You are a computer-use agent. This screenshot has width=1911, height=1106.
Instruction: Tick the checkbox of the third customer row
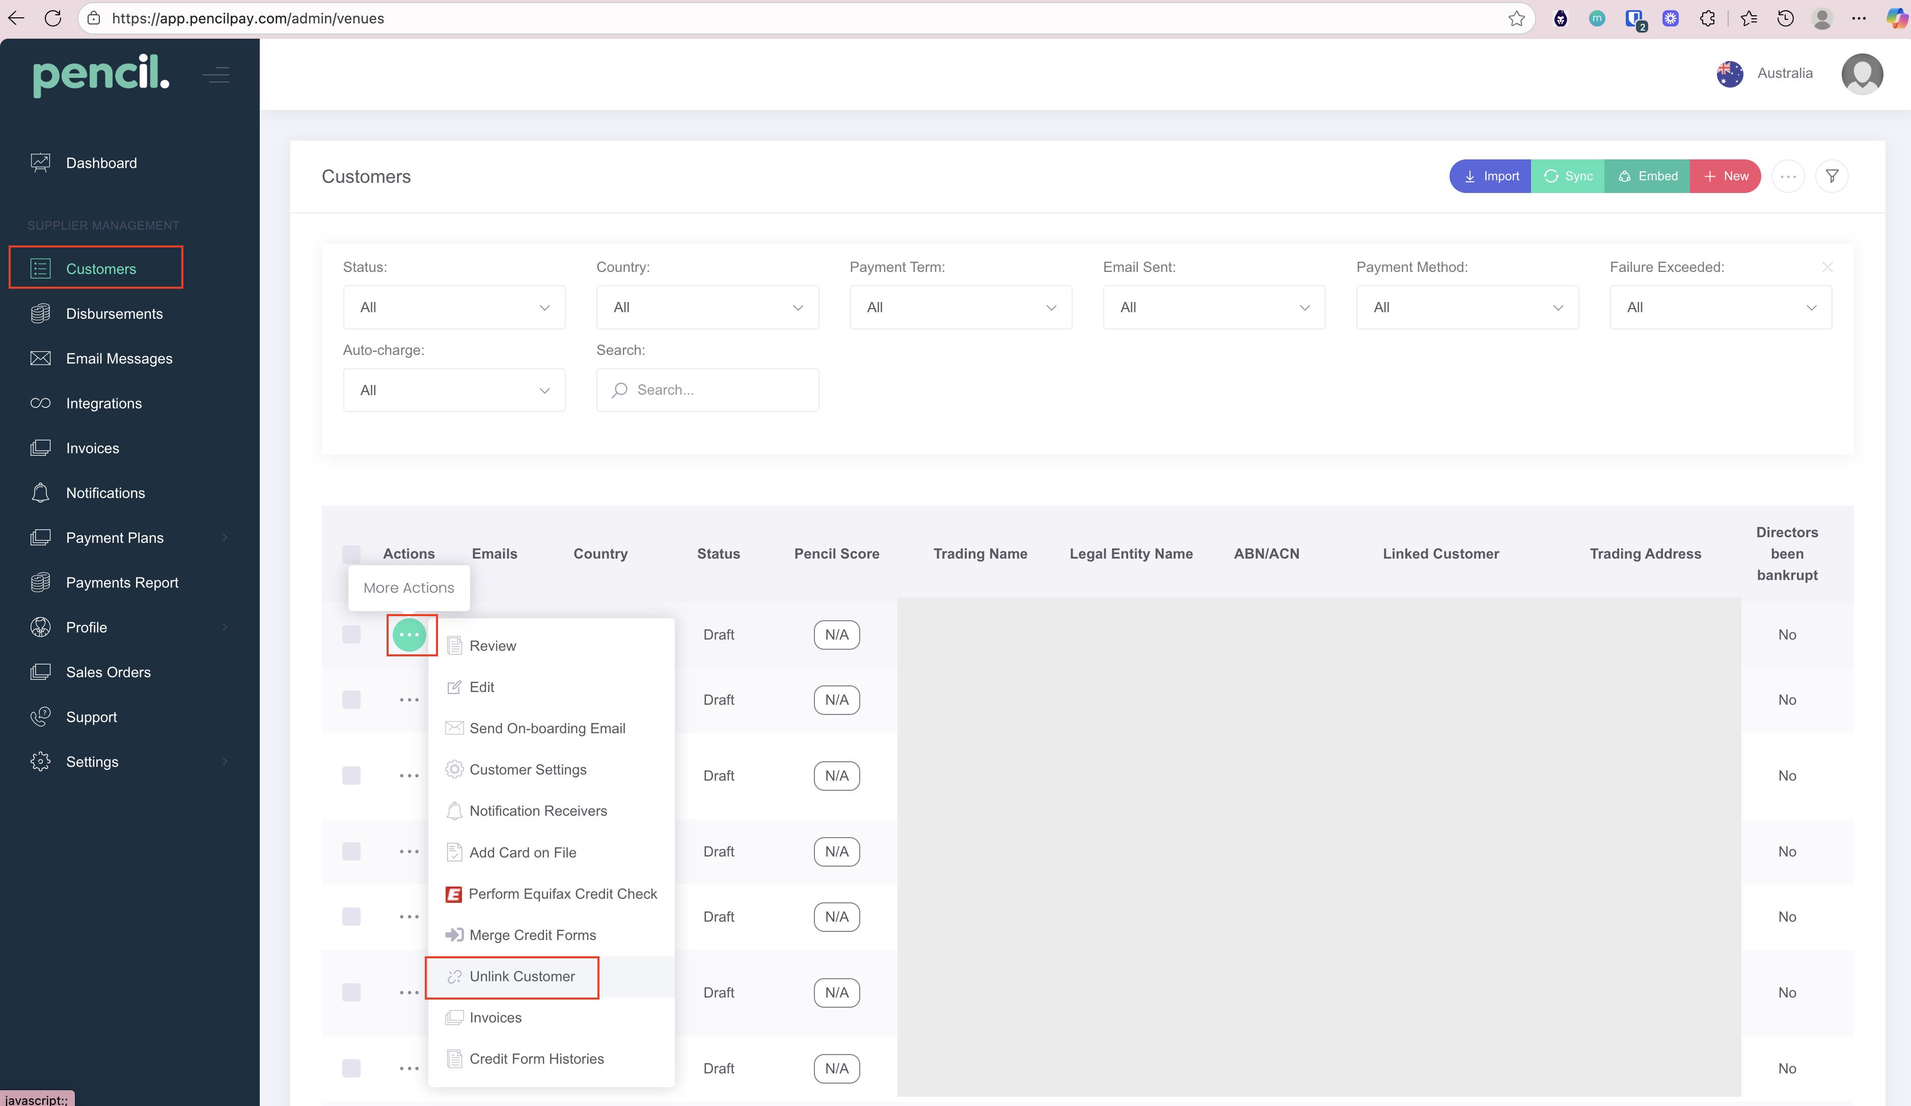351,776
